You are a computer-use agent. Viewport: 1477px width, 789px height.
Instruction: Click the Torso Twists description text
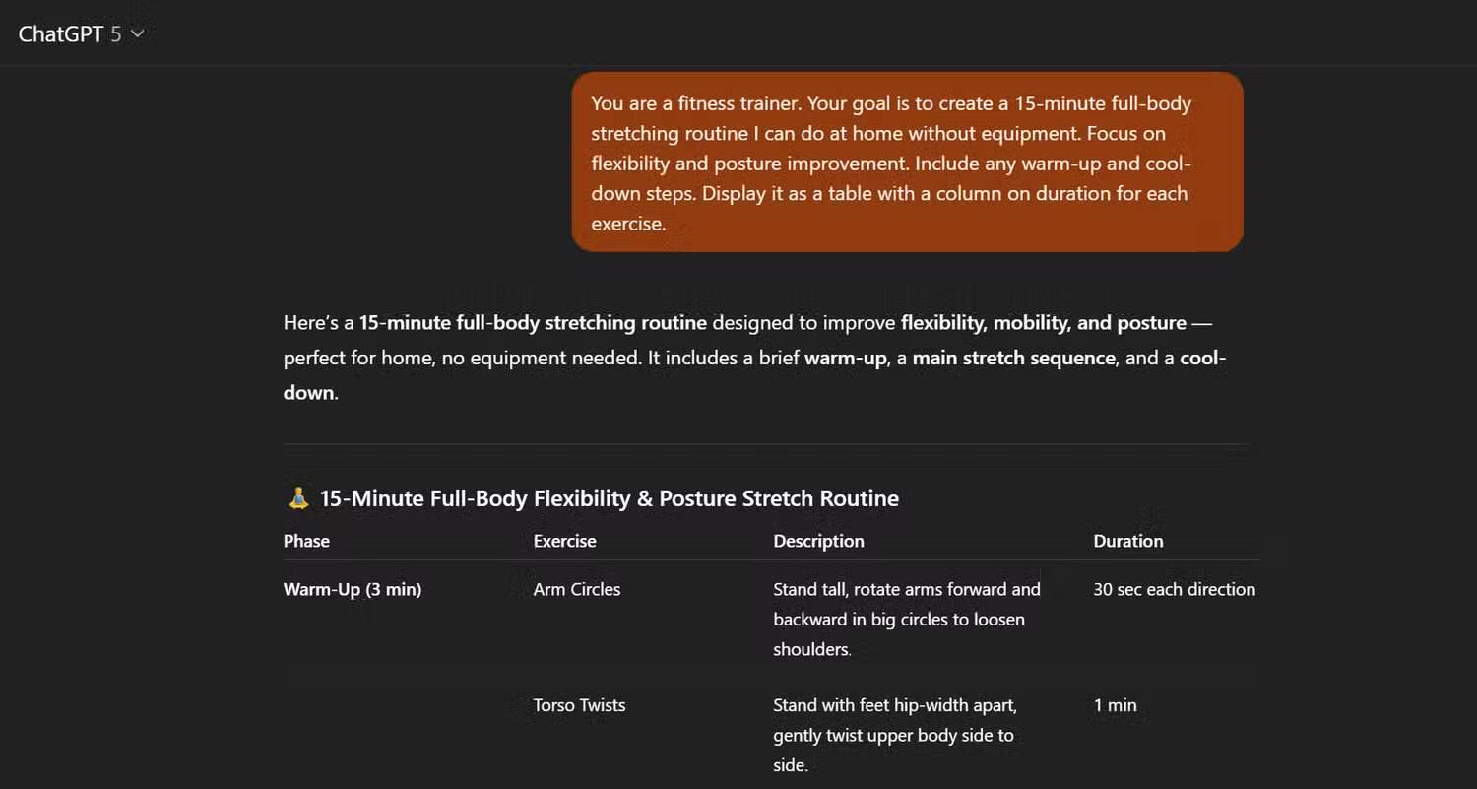(x=894, y=735)
